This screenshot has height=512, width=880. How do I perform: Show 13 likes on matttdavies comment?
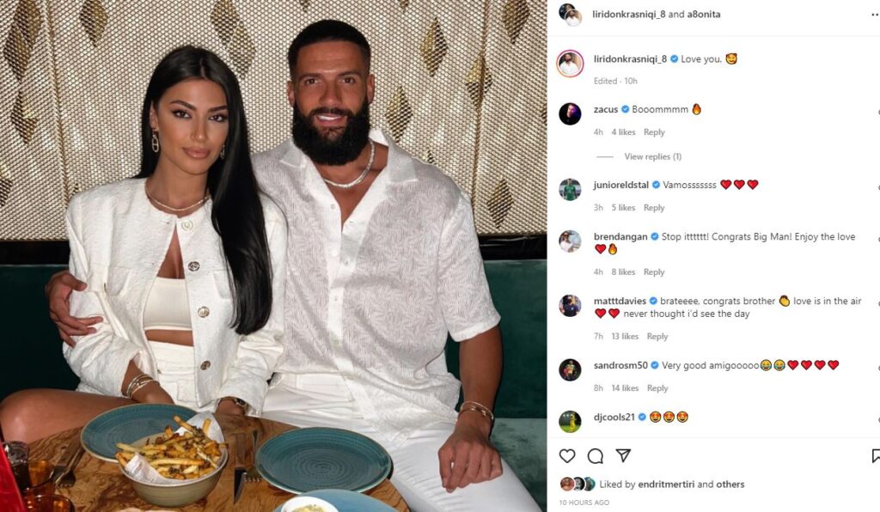625,337
